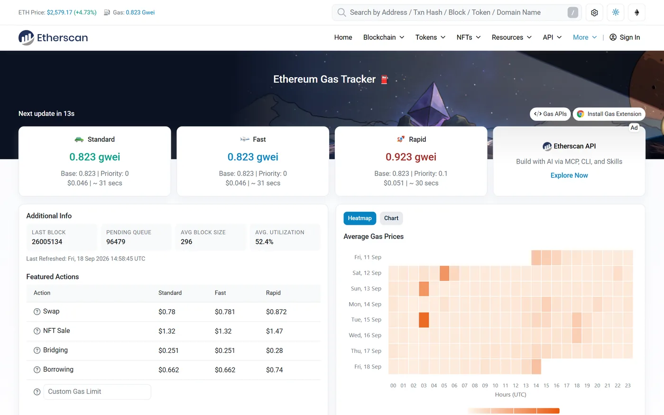Click the Etherscan logo
Image resolution: width=664 pixels, height=415 pixels.
pyautogui.click(x=53, y=37)
